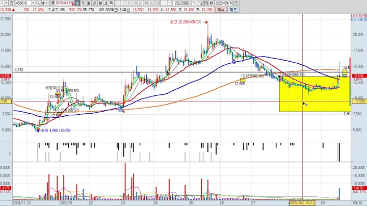
Task: Click the 아이씨티케이 stock name field
Action: click(65, 3)
